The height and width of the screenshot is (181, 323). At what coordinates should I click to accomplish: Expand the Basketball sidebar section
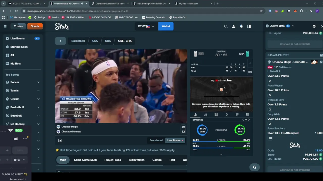tap(38, 107)
